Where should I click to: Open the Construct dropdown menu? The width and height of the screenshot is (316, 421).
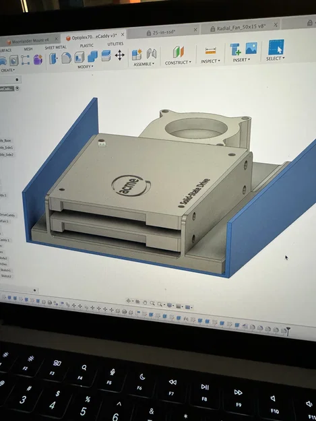178,63
